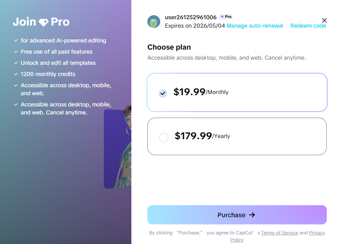Viewport: 338px width, 244px height.
Task: Select the $179.99/Yearly plan card
Action: click(237, 136)
